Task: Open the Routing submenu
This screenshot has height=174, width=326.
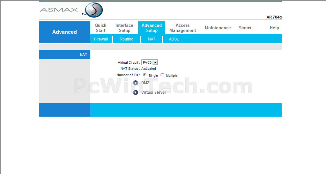Action: tap(126, 39)
